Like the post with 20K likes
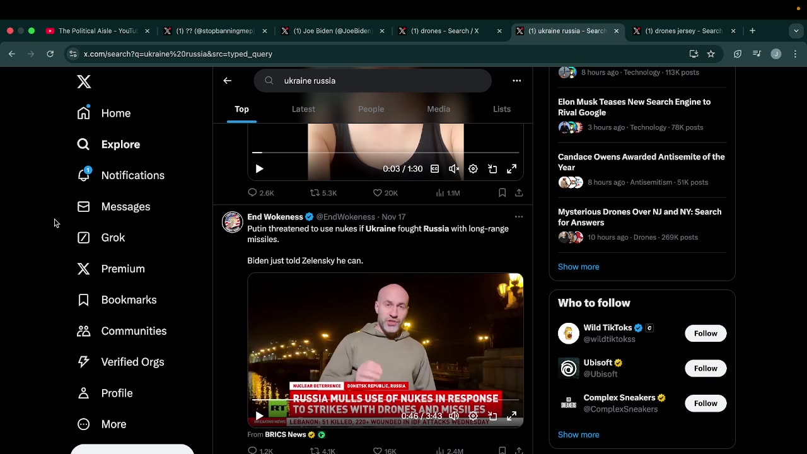Screen dimensions: 807x454 click(385, 193)
